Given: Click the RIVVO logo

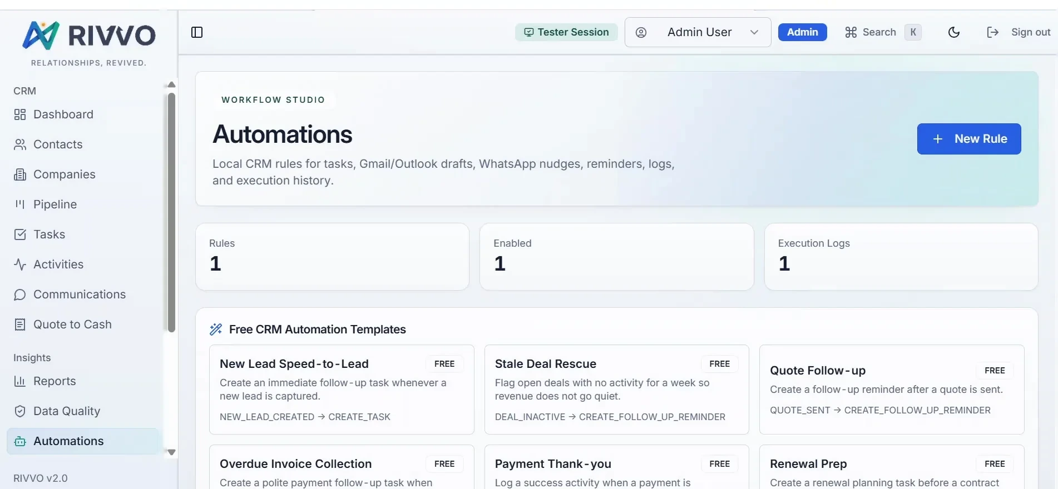Looking at the screenshot, I should [89, 36].
